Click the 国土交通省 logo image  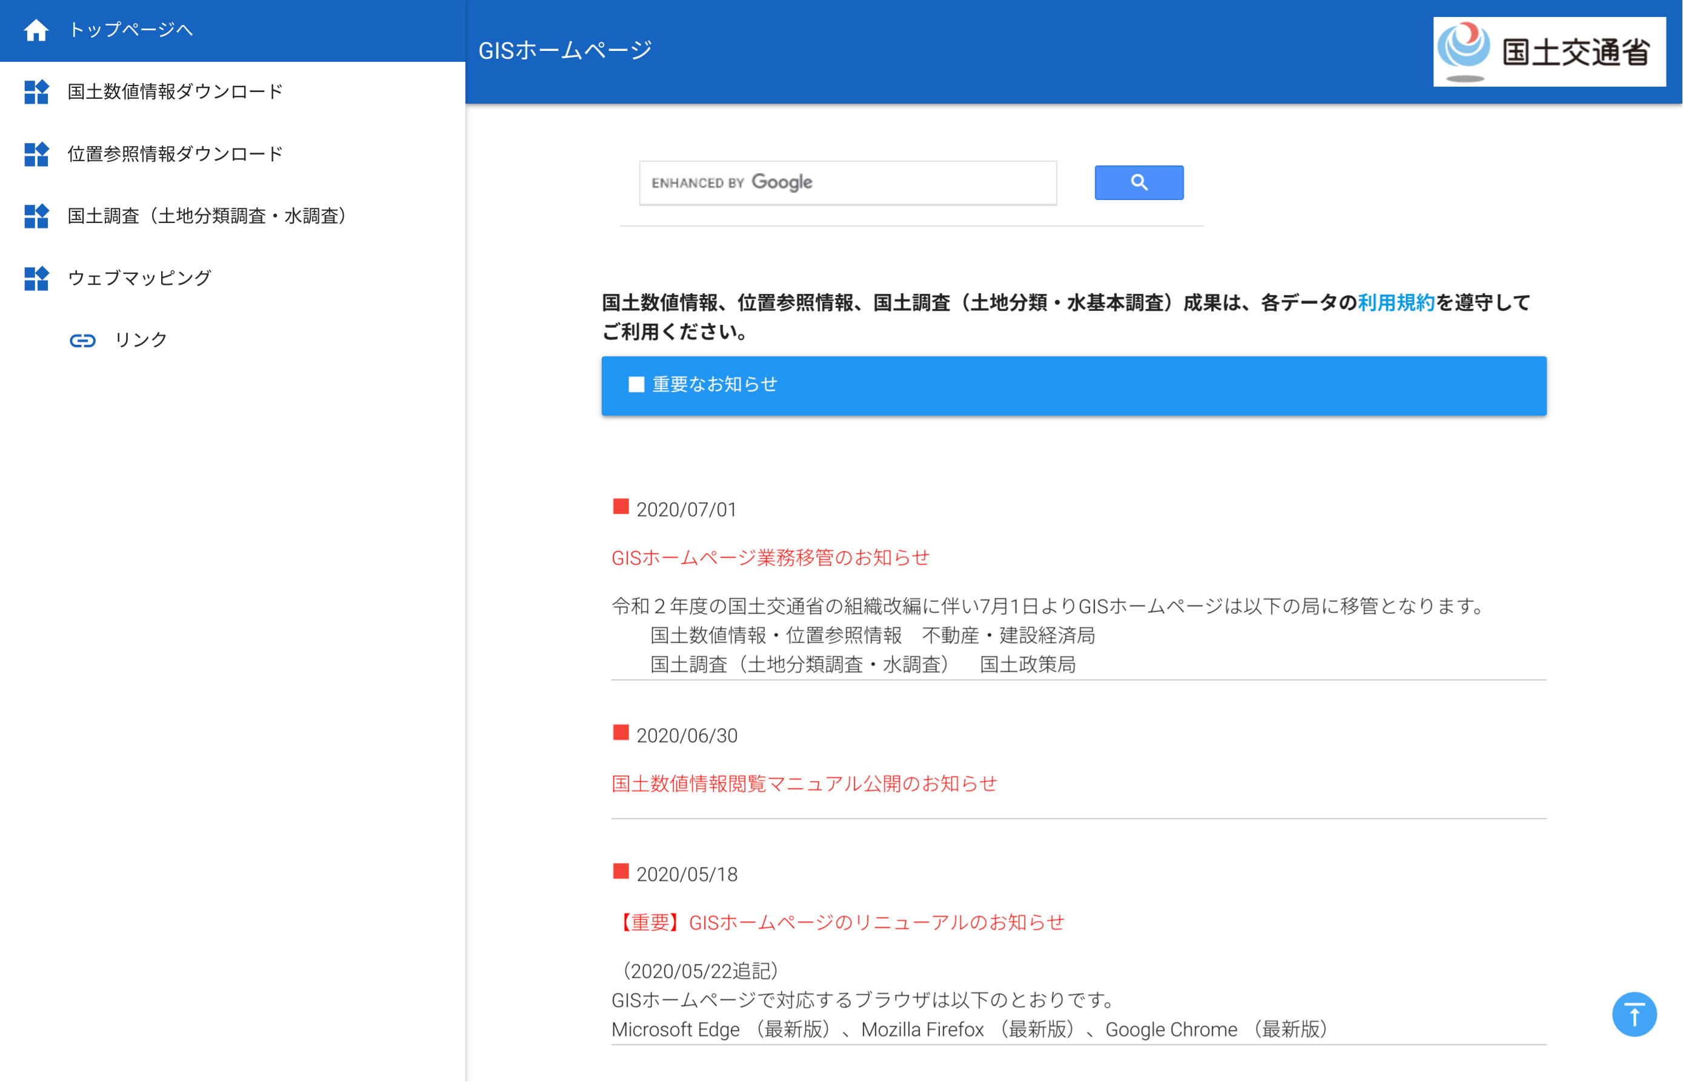coord(1549,52)
